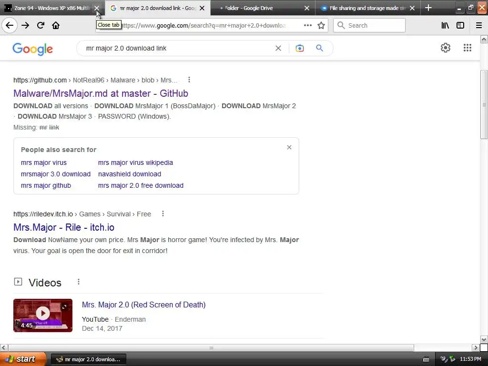Open a new tab with plus button
Viewport: 488px width, 366px height.
[x=428, y=8]
